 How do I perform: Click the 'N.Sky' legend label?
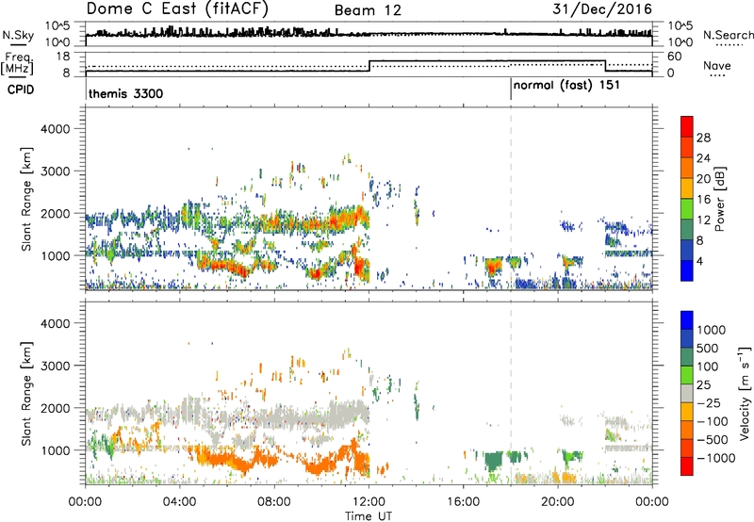(18, 35)
